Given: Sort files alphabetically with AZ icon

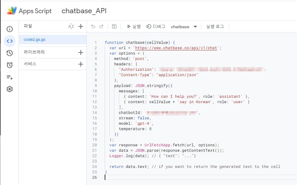Looking at the screenshot, I should click(71, 26).
